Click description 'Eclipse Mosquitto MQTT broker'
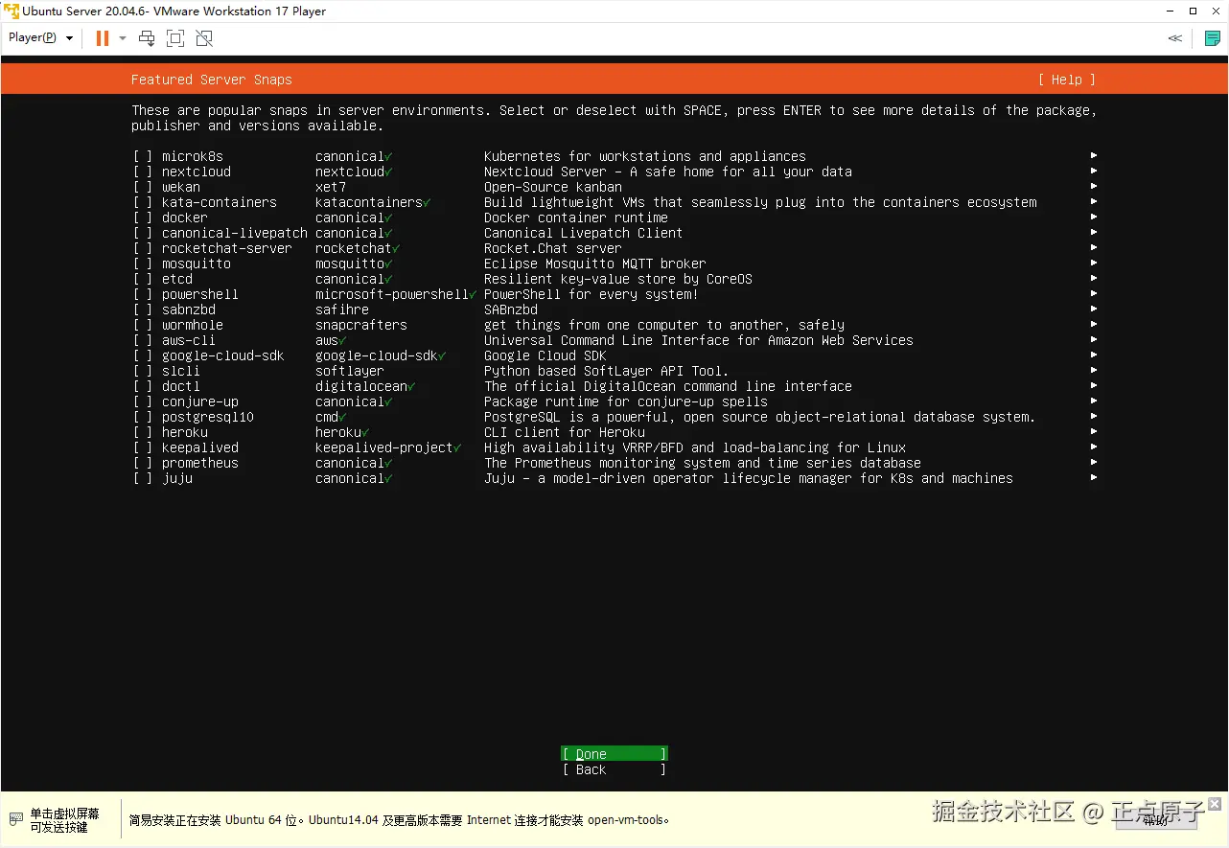 pyautogui.click(x=595, y=264)
